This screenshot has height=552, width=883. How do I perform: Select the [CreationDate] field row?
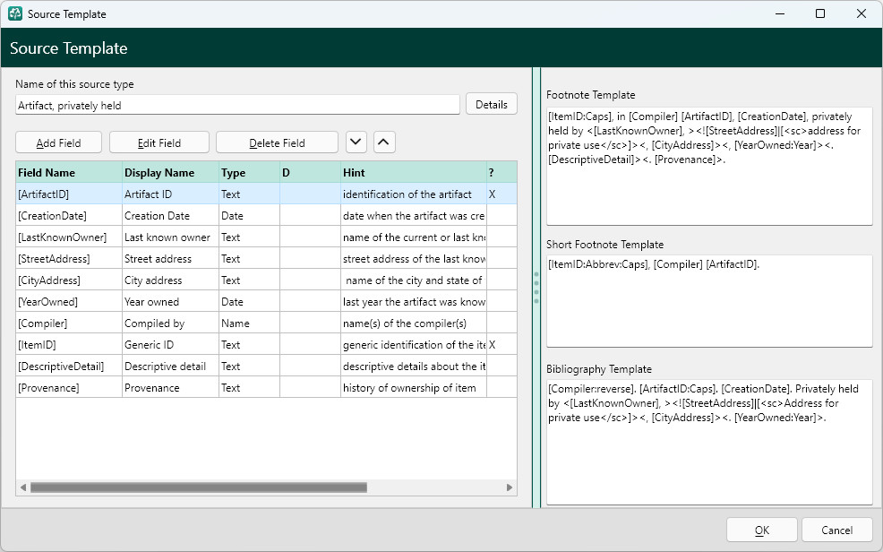point(266,215)
